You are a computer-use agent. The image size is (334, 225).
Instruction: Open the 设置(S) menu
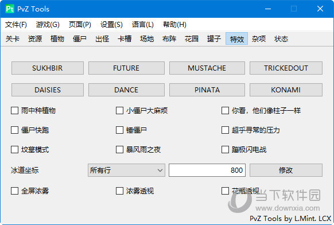(x=111, y=25)
